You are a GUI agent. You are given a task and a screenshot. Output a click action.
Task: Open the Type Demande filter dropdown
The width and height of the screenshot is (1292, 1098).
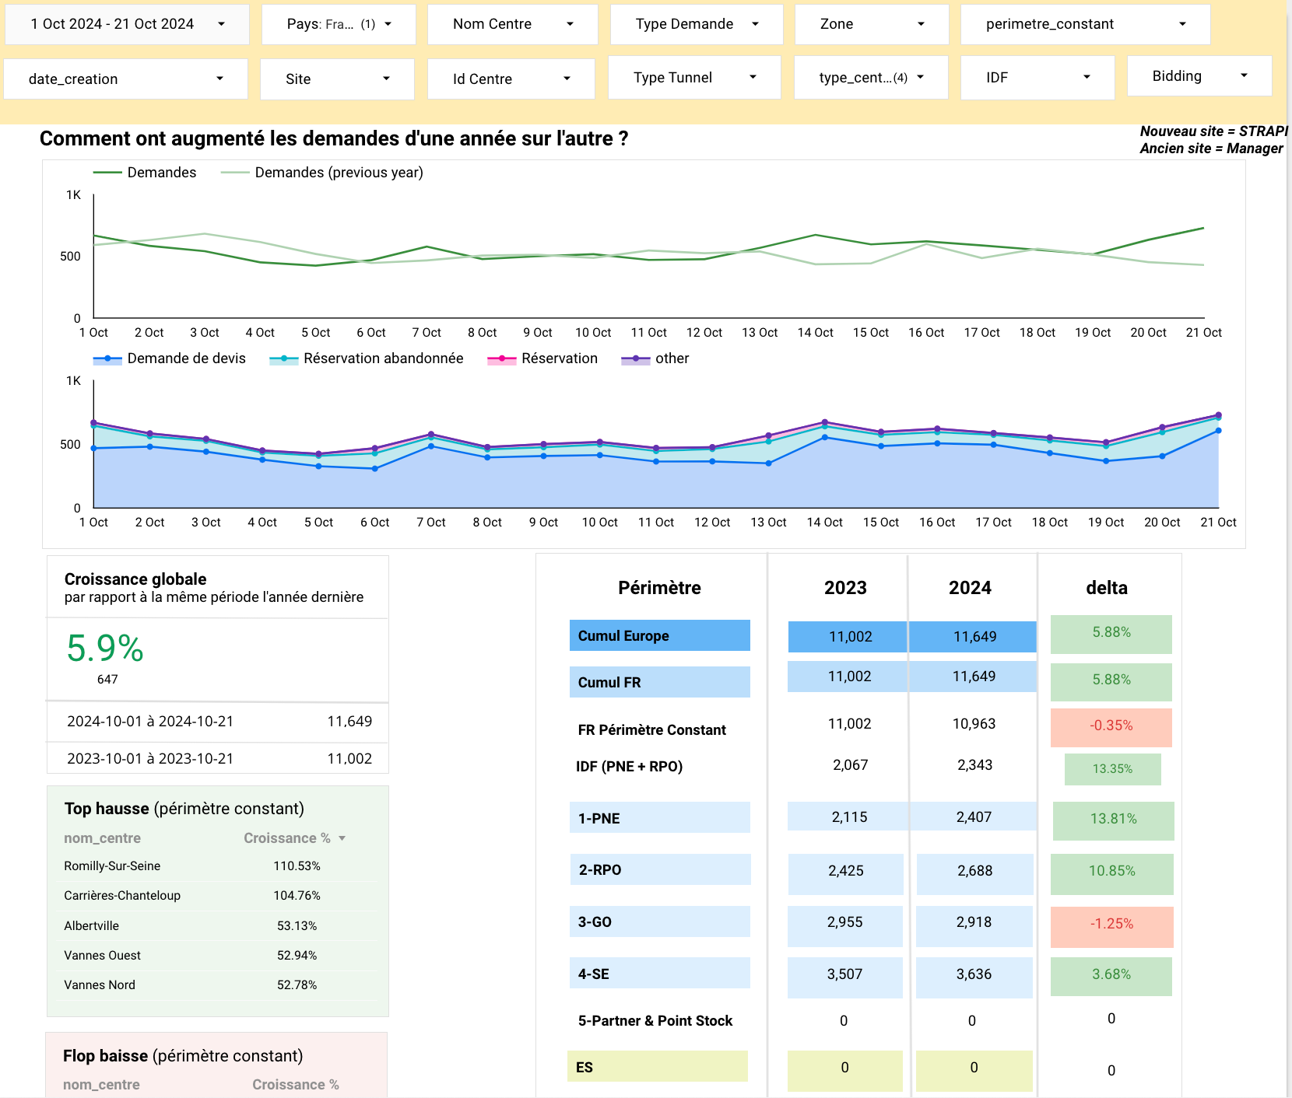click(x=696, y=24)
